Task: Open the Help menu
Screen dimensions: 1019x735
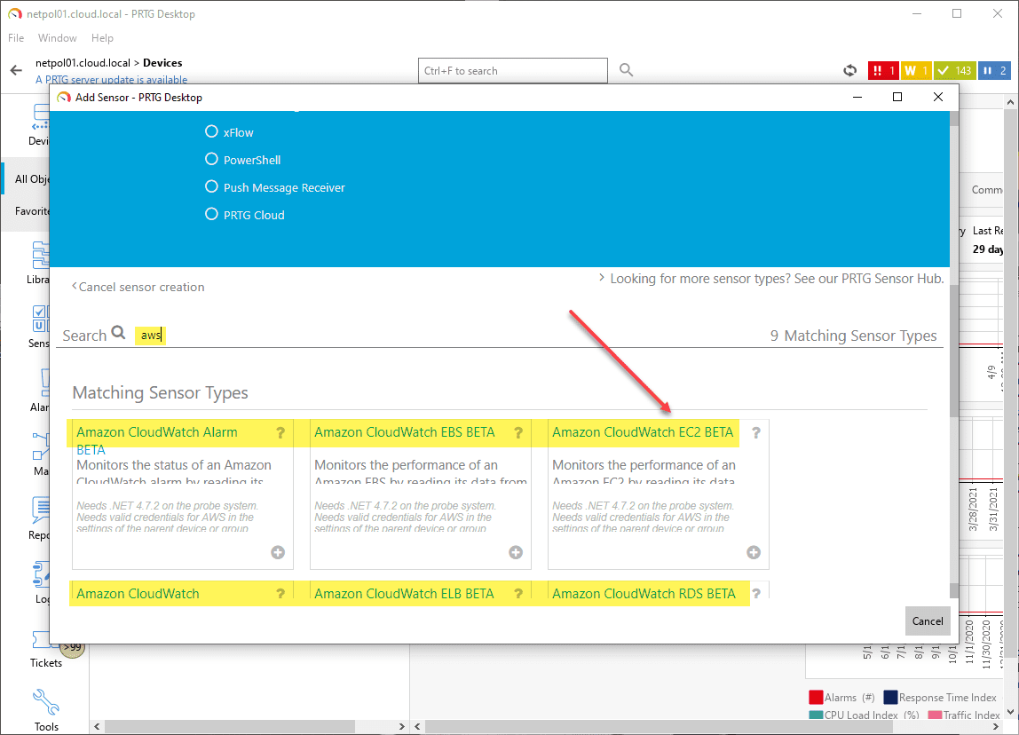Action: pyautogui.click(x=102, y=37)
